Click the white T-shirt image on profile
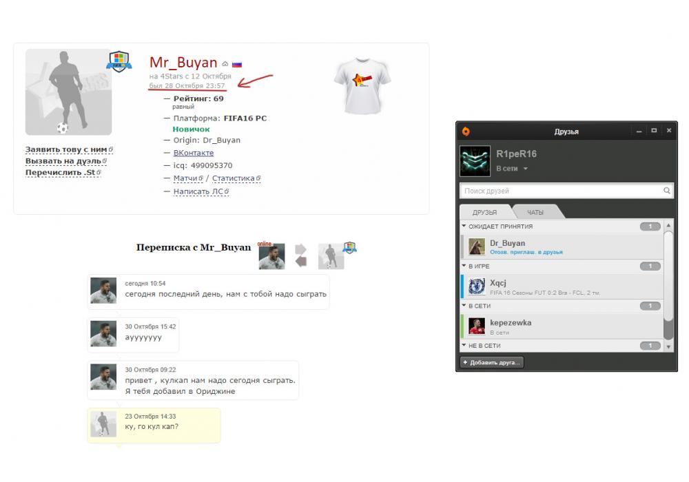689x482 pixels. pos(362,86)
